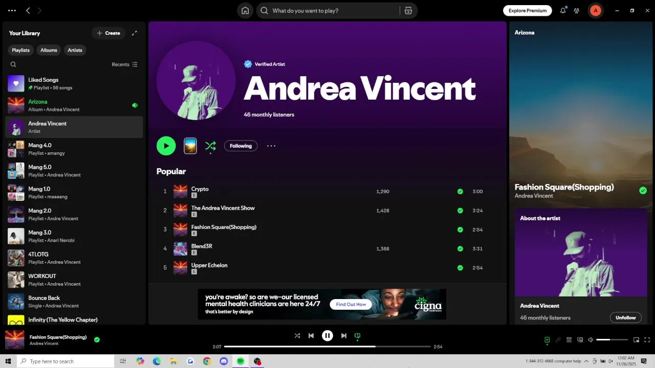This screenshot has width=655, height=368.
Task: Open the Friend Activity icon
Action: coord(577,10)
